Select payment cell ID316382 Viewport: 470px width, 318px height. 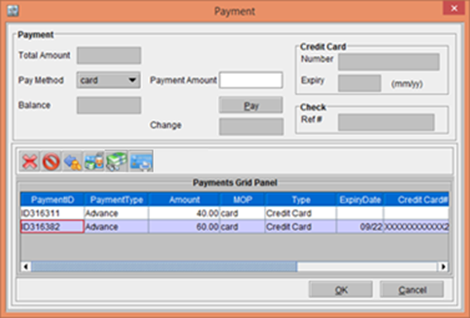click(53, 226)
